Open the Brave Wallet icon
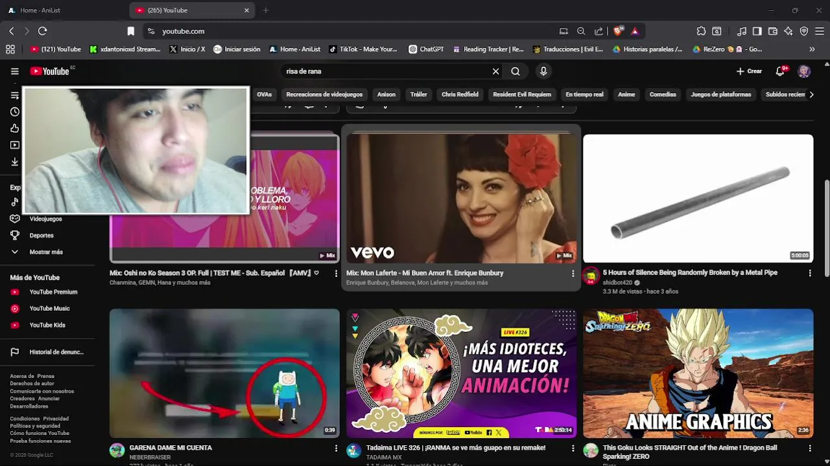The height and width of the screenshot is (466, 830). point(773,31)
